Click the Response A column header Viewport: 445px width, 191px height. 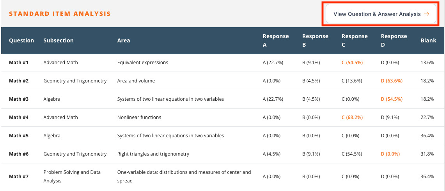[276, 40]
